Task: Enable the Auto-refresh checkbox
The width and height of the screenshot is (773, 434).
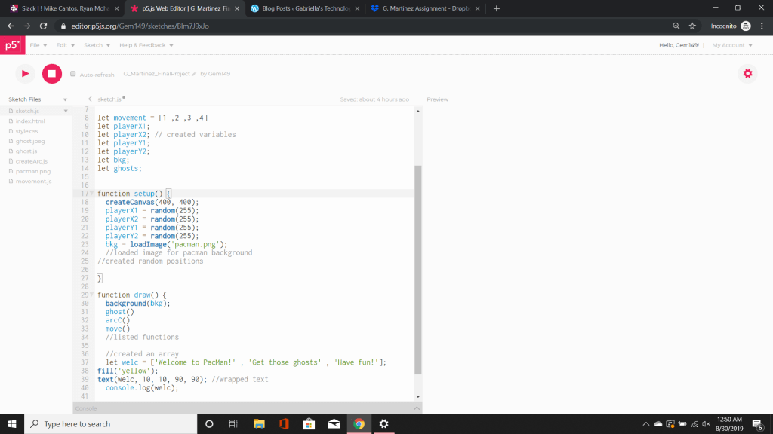Action: click(x=73, y=74)
